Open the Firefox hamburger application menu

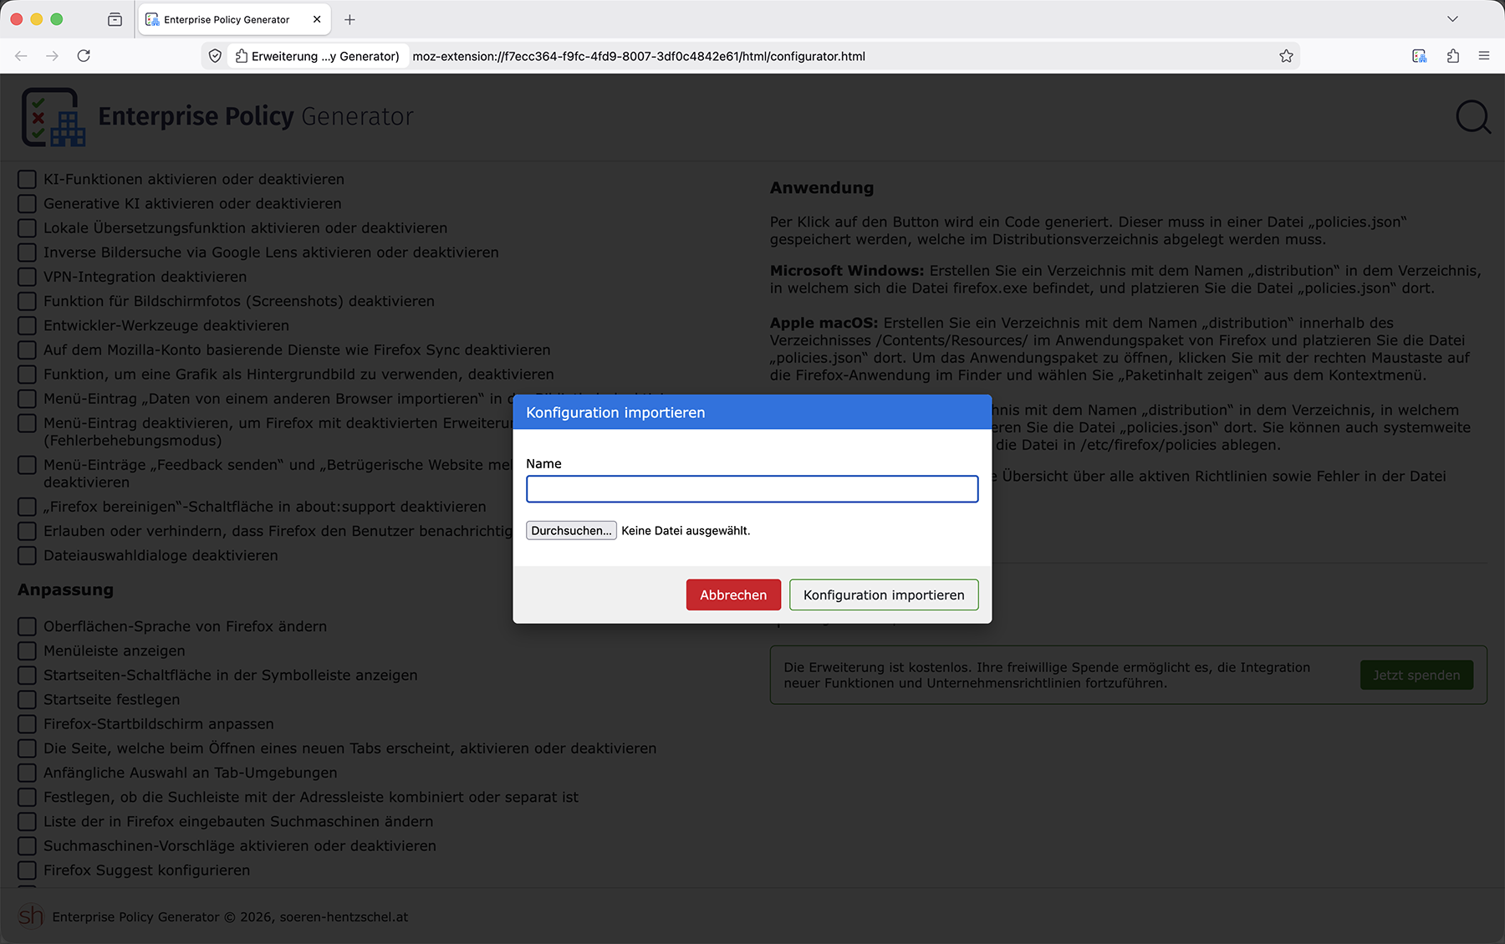(1484, 56)
